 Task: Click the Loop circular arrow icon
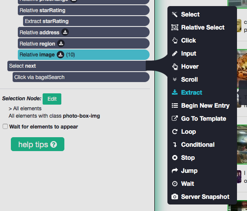pyautogui.click(x=175, y=132)
